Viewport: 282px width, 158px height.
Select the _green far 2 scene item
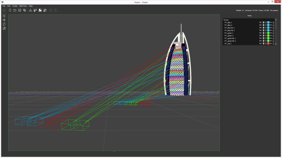click(x=231, y=41)
